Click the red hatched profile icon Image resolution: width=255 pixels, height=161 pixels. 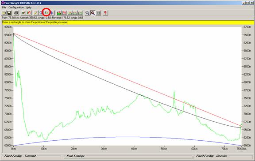(x=64, y=13)
